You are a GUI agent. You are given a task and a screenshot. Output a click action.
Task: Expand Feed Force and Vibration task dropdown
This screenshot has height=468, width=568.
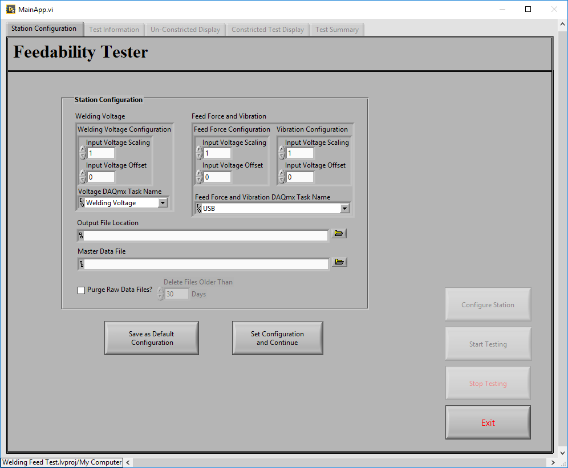(344, 208)
